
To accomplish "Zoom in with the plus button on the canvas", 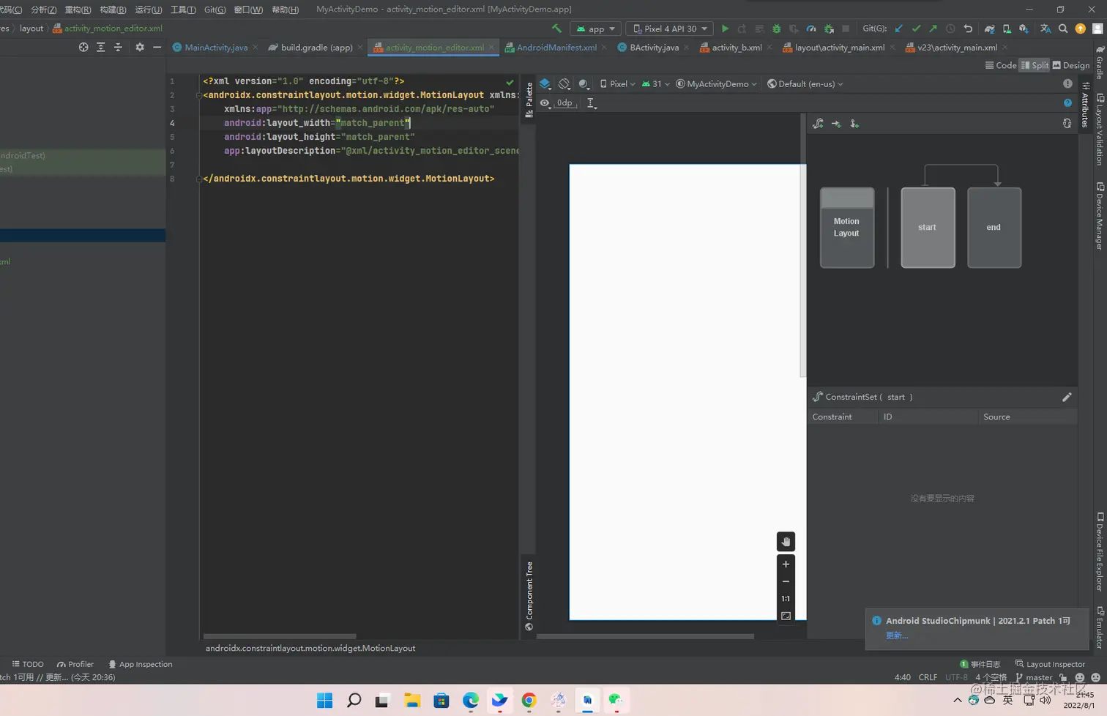I will click(786, 564).
